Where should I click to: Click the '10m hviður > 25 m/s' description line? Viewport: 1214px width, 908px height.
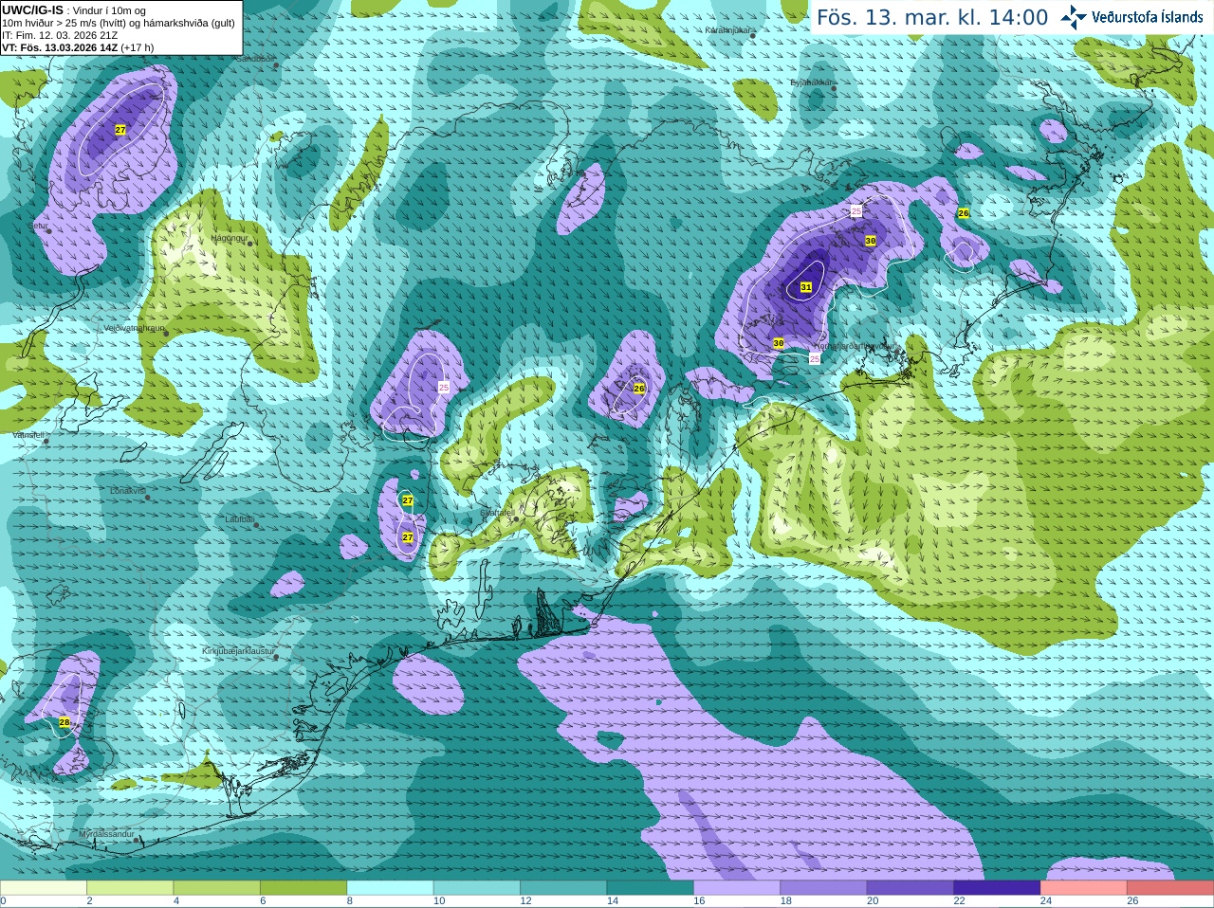click(x=119, y=23)
